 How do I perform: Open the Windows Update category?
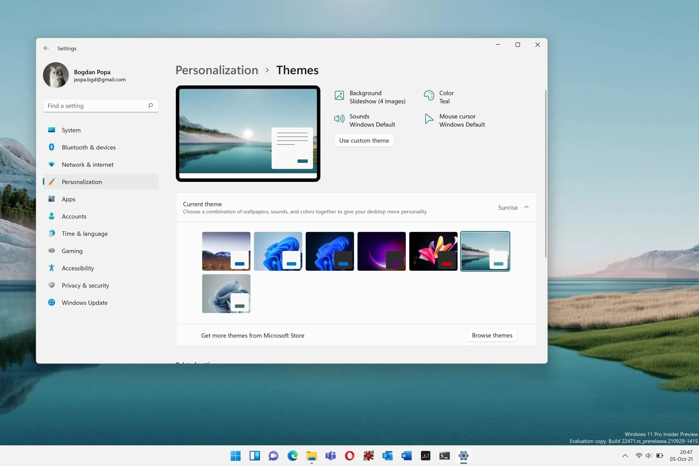point(84,302)
